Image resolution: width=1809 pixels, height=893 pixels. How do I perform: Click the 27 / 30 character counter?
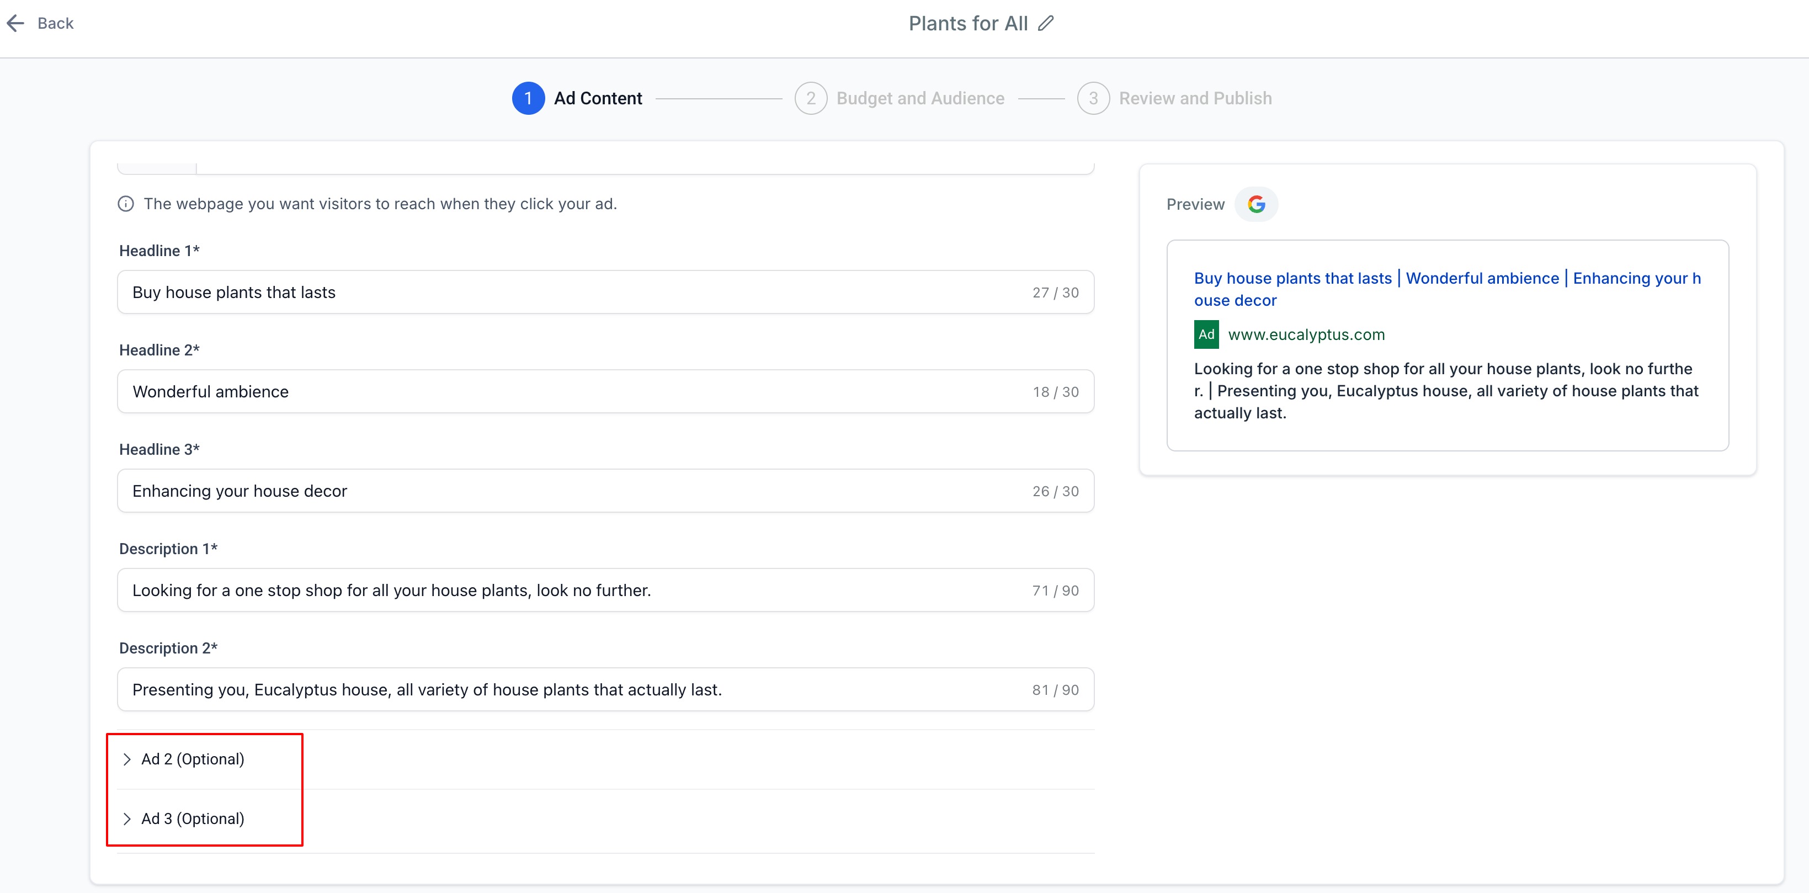click(x=1056, y=293)
